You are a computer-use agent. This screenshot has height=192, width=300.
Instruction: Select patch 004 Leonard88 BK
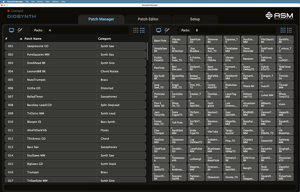coord(75,72)
